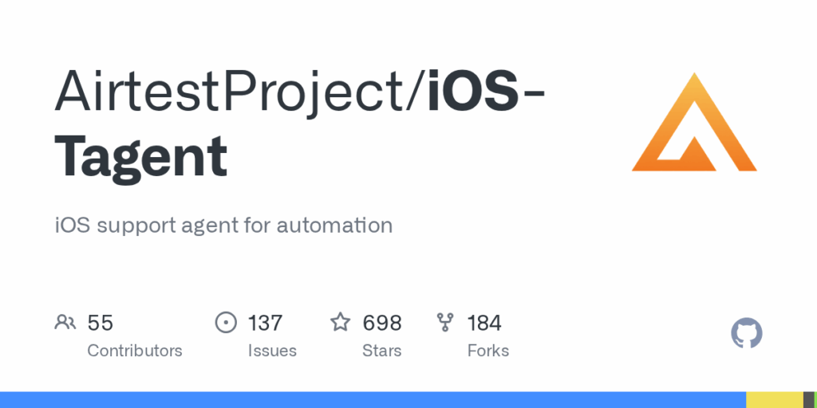Click the "iOS support agent for automation" description
The image size is (817, 408).
coord(223,226)
